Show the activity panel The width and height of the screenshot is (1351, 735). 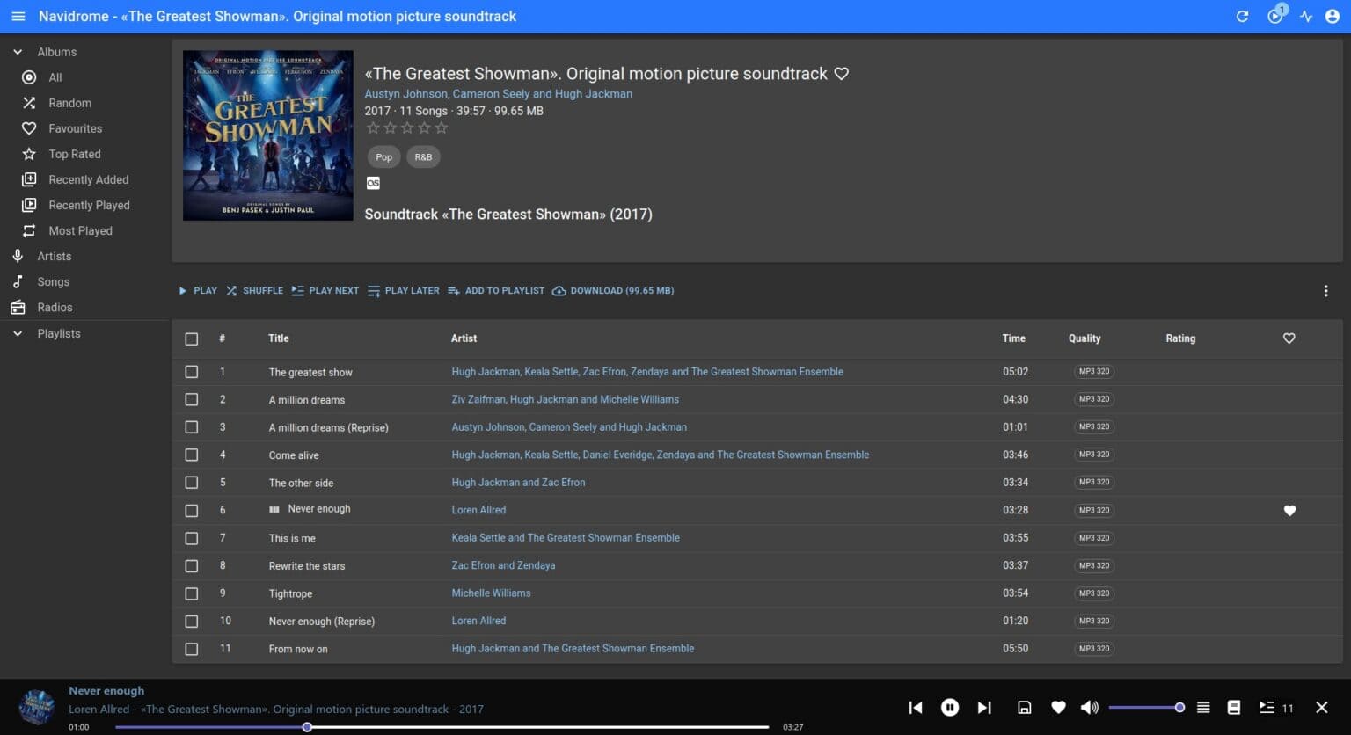point(1305,16)
